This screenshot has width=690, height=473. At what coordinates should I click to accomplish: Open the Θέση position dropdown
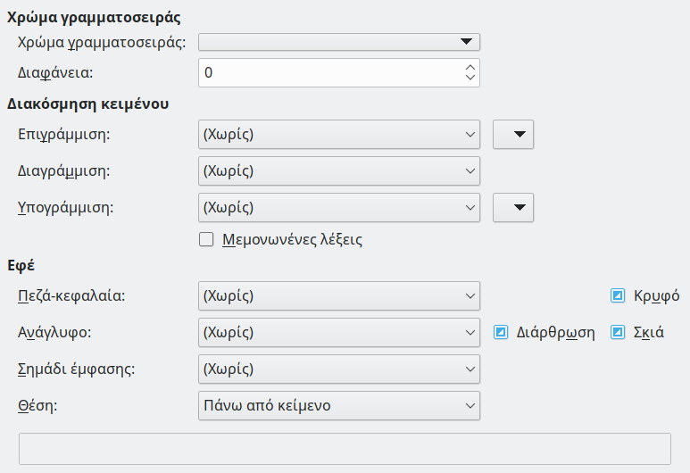coord(338,405)
